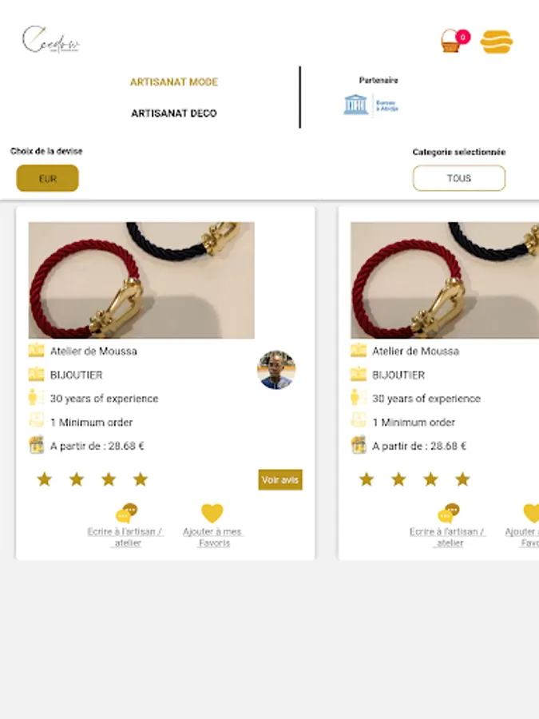Open the TOUS category selector

459,178
